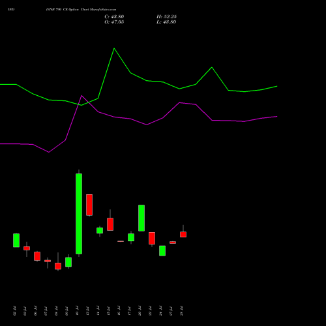This screenshot has height=326, width=326.
Task: Click the low price value L: 43.80
Action: (166, 22)
